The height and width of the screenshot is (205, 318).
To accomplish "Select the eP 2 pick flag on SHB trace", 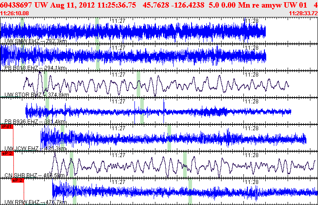I will click(7, 154).
